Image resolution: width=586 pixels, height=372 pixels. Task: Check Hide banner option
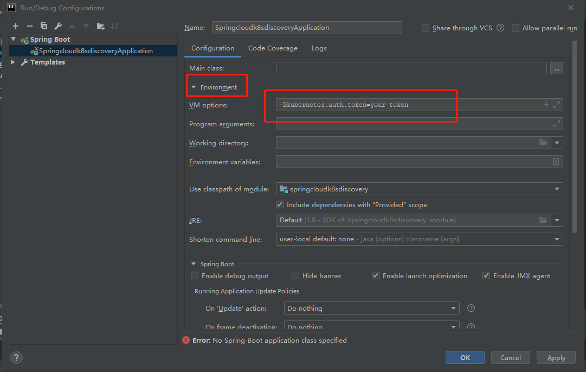pyautogui.click(x=295, y=275)
